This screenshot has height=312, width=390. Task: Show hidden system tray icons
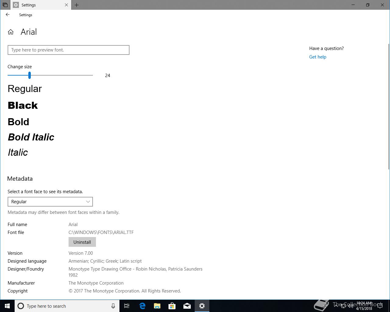336,306
